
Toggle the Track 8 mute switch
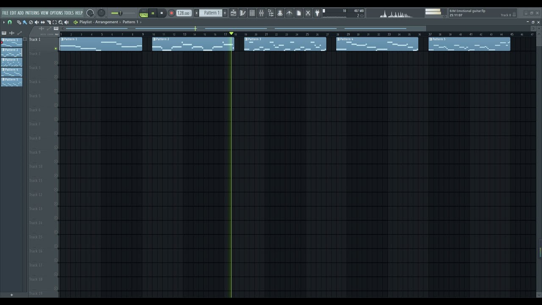tap(55, 147)
